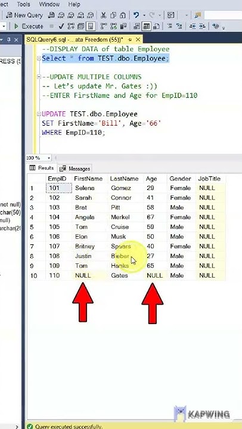Viewport: 242px width, 429px height.
Task: Click the Cancel Executing Query stop square
Action: (x=51, y=27)
